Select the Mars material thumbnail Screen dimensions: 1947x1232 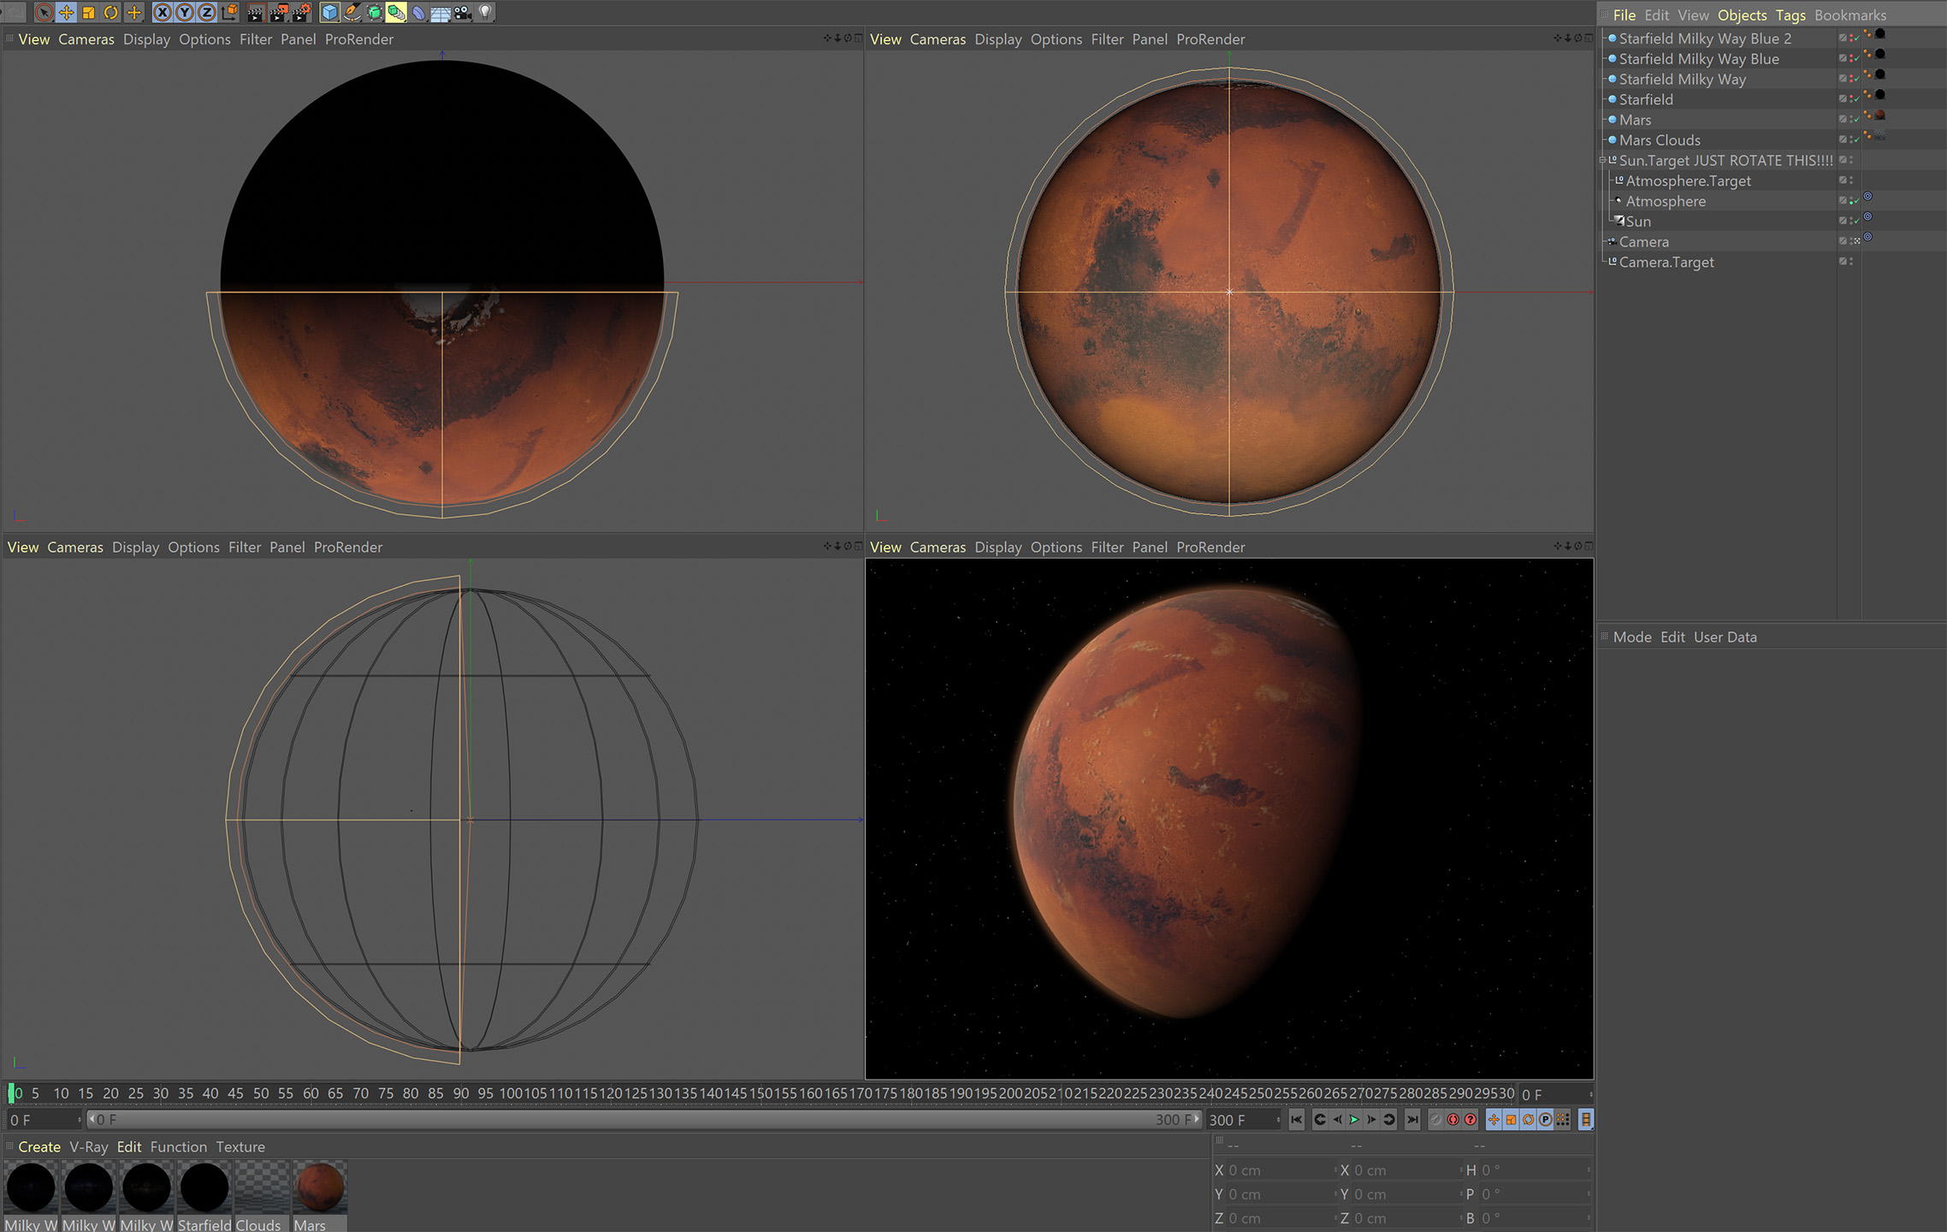coord(319,1187)
